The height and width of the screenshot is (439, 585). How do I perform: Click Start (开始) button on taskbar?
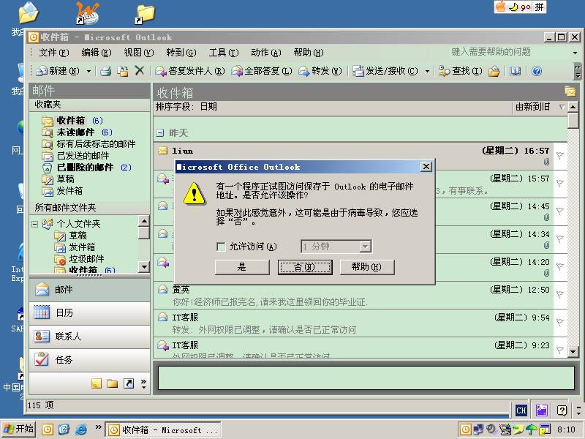[x=18, y=429]
